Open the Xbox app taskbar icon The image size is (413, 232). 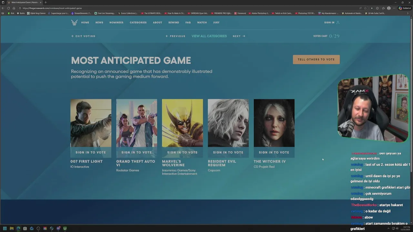pyautogui.click(x=65, y=228)
